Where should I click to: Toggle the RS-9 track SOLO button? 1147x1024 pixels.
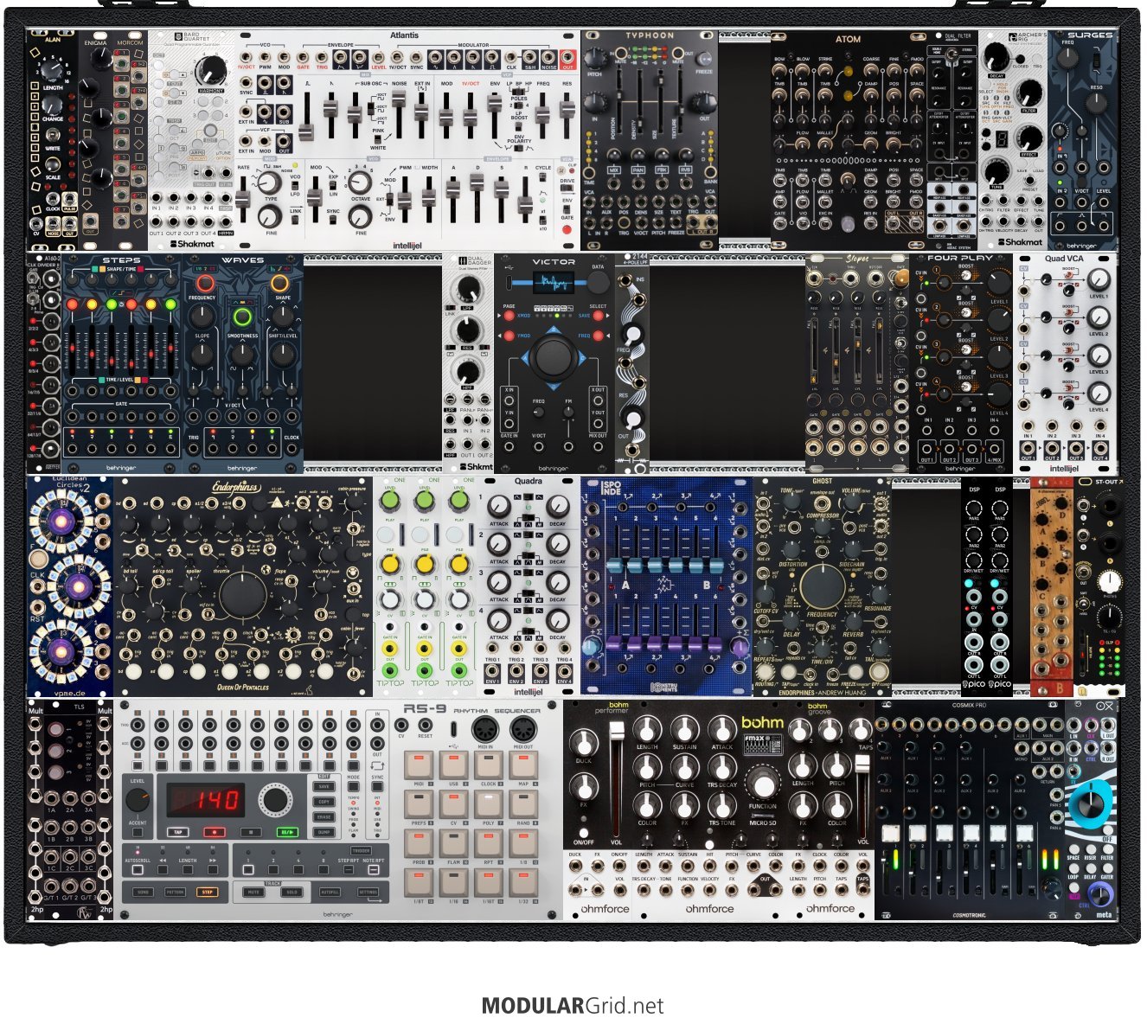coord(292,892)
